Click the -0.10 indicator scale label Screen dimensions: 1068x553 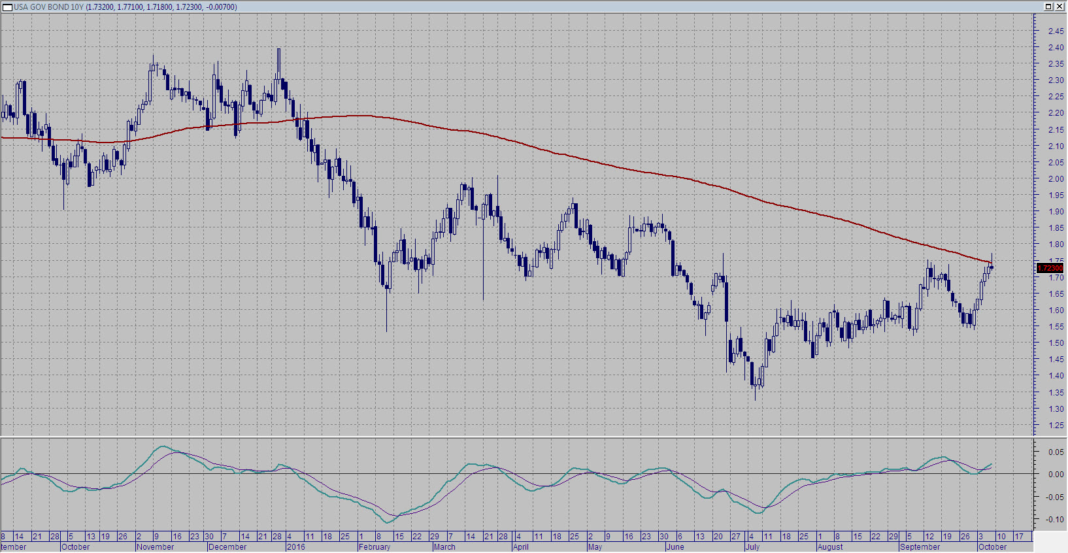1054,520
